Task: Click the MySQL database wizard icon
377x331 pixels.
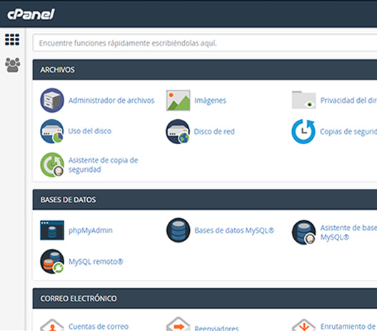Action: click(304, 233)
